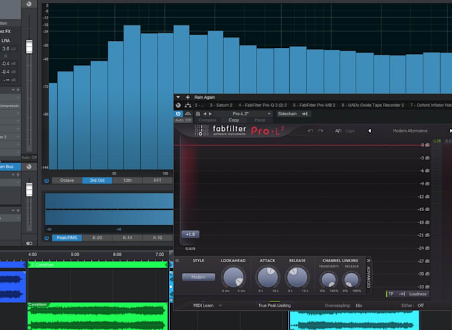Open the MIDI Learn dropdown arrow
Image resolution: width=452 pixels, height=330 pixels.
221,305
